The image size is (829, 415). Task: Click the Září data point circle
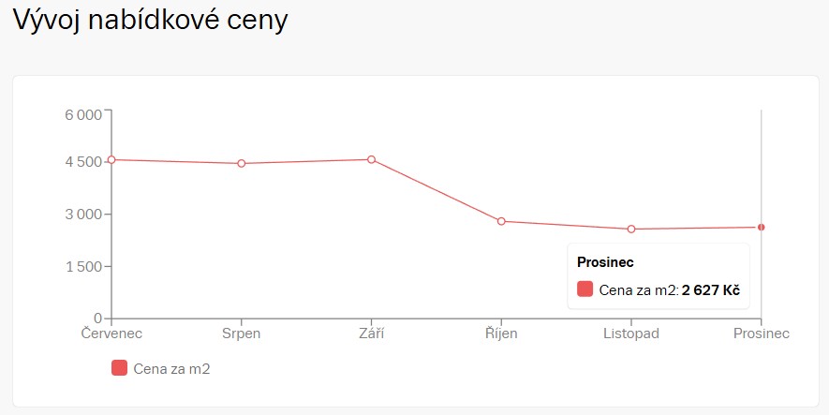pos(372,159)
